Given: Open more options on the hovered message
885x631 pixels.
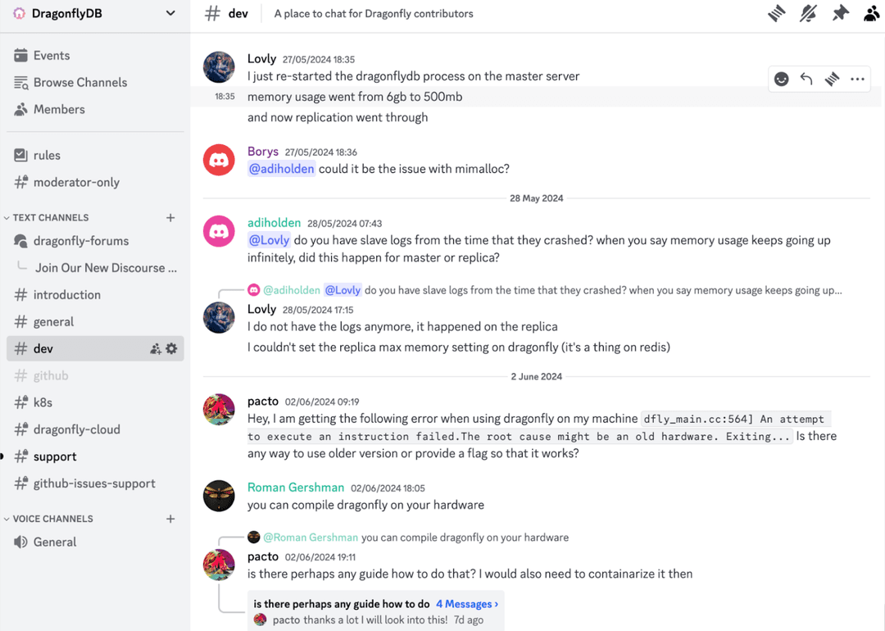Looking at the screenshot, I should (x=857, y=79).
